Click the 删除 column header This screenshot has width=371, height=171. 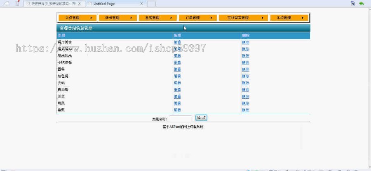click(246, 35)
